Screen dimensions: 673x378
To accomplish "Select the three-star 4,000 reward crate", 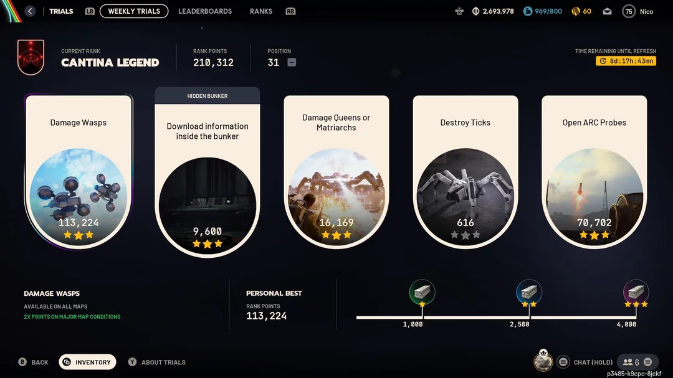I will (636, 292).
